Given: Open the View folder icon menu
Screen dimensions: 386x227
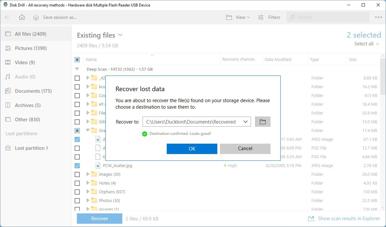Looking at the screenshot, I should (x=229, y=17).
